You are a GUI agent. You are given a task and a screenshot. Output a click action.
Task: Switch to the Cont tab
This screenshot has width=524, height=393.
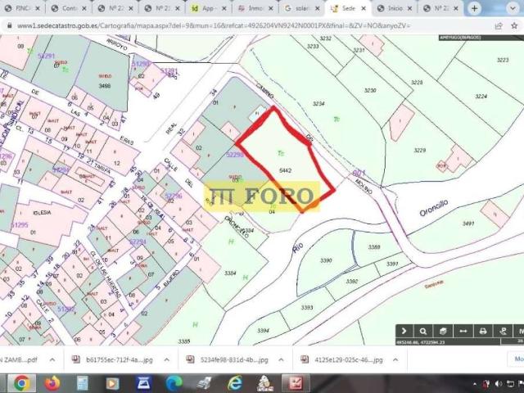coord(69,8)
